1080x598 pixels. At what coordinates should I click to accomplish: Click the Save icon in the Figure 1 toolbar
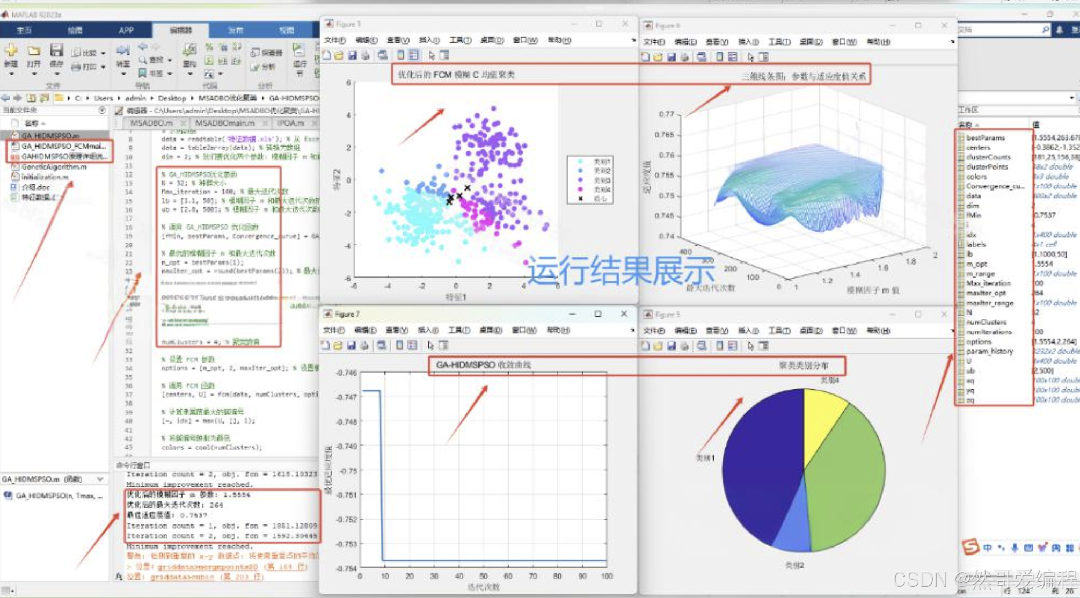[x=352, y=55]
